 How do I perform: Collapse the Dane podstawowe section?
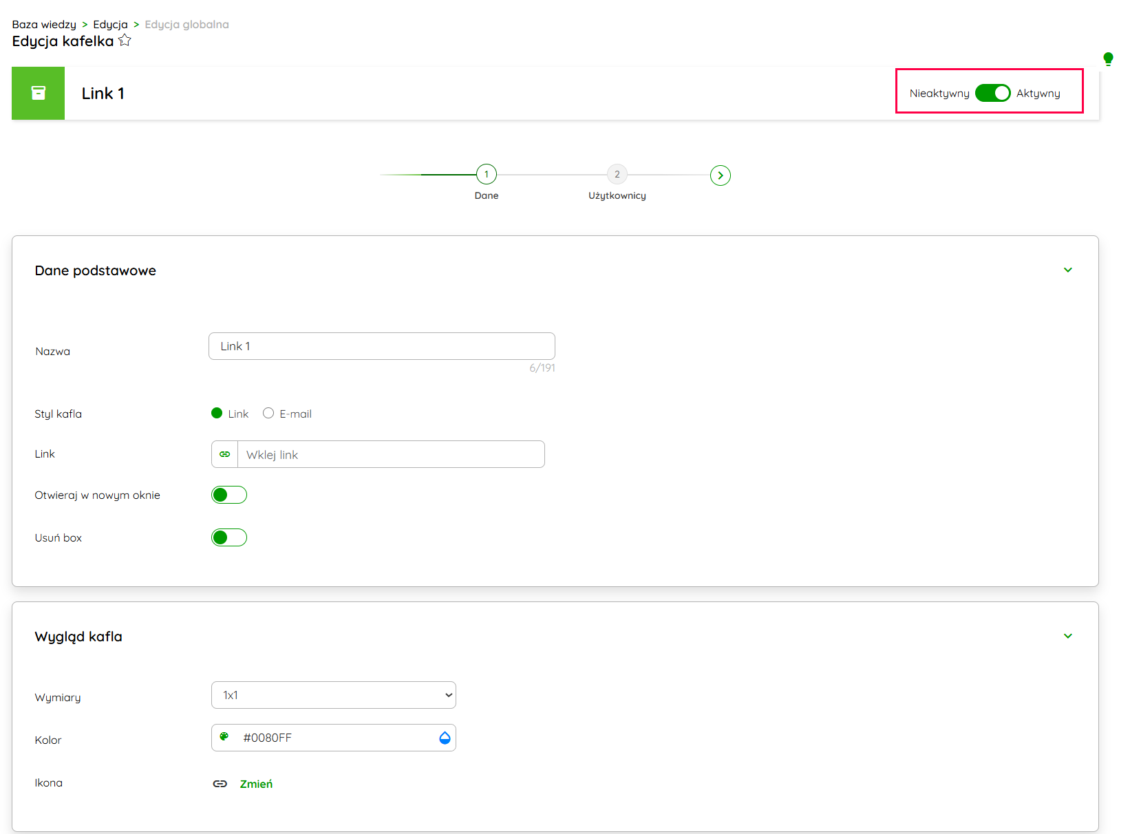point(1067,270)
